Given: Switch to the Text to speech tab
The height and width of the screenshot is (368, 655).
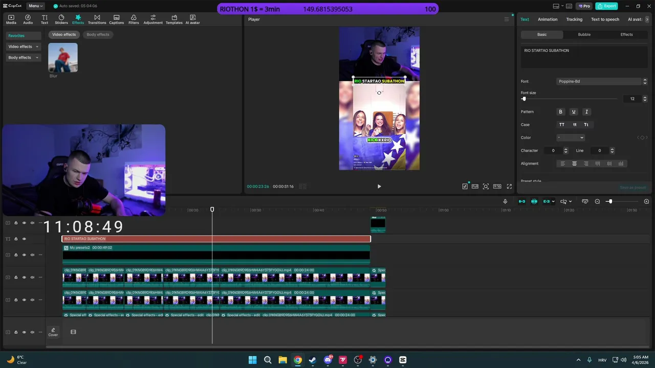Looking at the screenshot, I should 605,19.
